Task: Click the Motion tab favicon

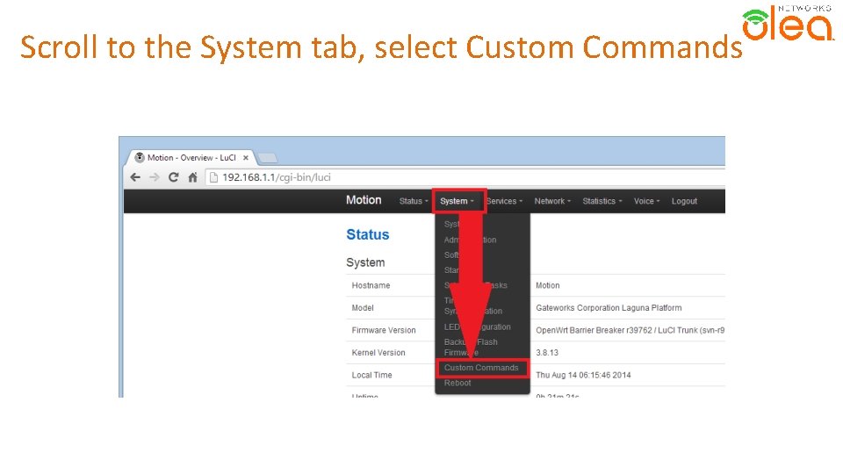Action: tap(140, 157)
